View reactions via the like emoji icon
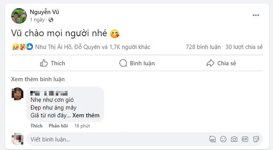Screen dimensions: 273x150 click(x=30, y=47)
